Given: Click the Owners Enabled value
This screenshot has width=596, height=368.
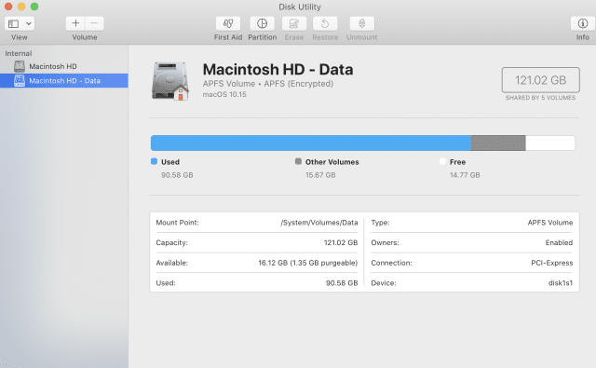Looking at the screenshot, I should [x=559, y=242].
